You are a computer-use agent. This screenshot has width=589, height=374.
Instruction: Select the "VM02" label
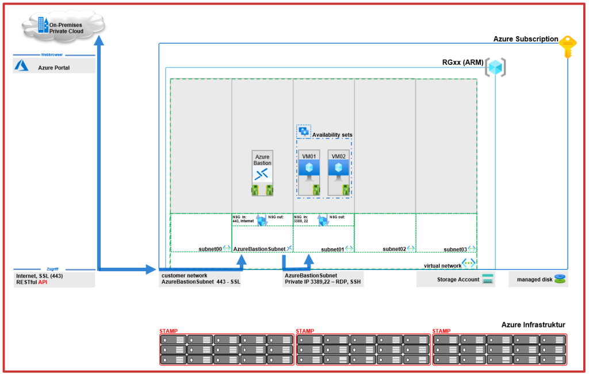pos(338,156)
